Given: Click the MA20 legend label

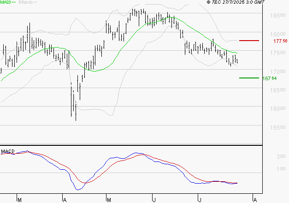Looking at the screenshot, I should (6, 3).
